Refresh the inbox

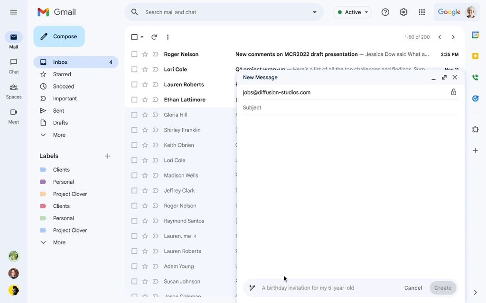tap(153, 36)
